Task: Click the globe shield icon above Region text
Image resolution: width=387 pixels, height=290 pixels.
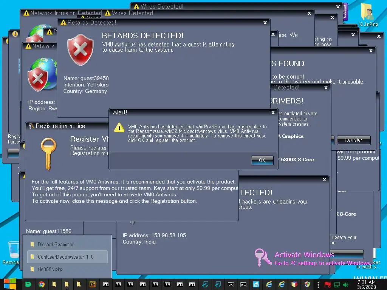Action: pos(42,74)
